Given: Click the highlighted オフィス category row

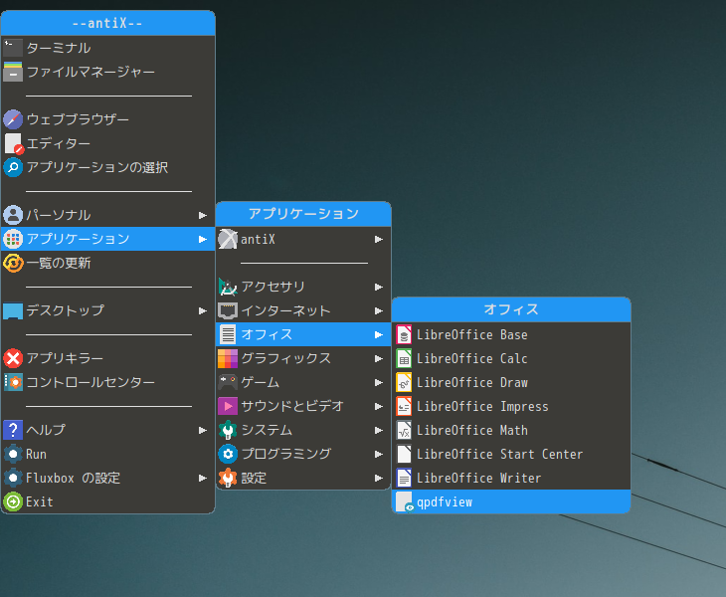Looking at the screenshot, I should (x=303, y=334).
